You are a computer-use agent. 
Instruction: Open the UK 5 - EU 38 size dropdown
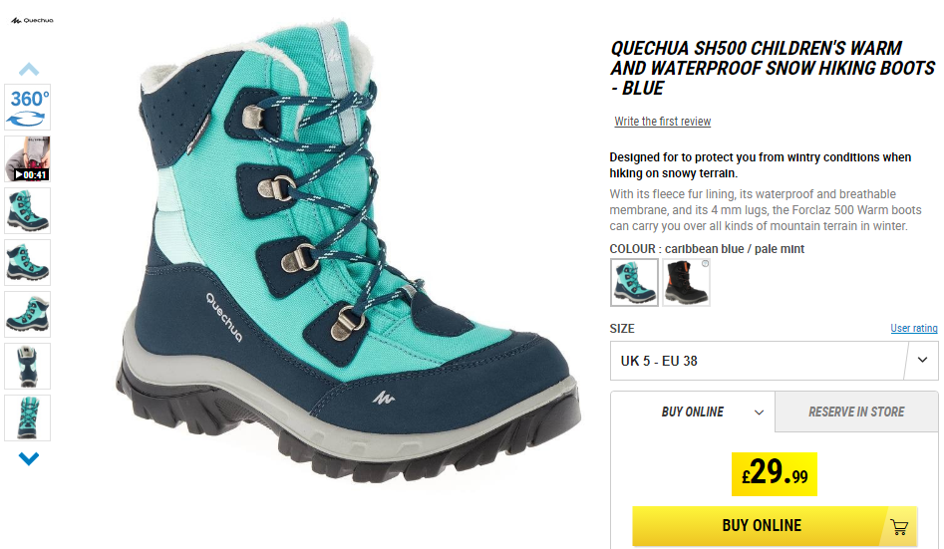pyautogui.click(x=774, y=361)
